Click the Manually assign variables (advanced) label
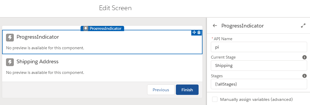Viewport: 310px width, 105px height. tap(256, 99)
